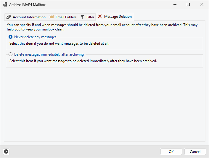Select the Message Deletion tab label
The width and height of the screenshot is (209, 158).
coord(118,17)
